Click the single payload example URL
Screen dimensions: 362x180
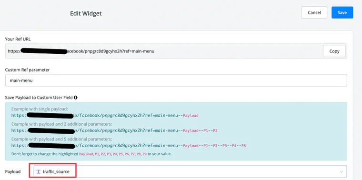coord(105,115)
